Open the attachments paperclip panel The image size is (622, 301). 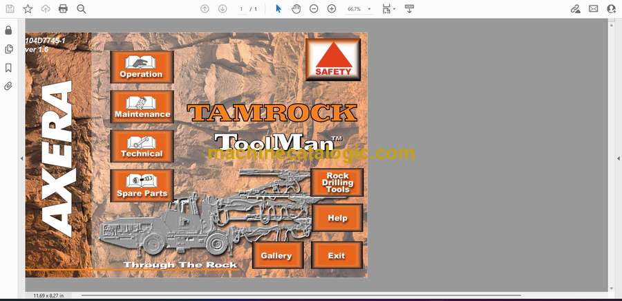(x=8, y=86)
